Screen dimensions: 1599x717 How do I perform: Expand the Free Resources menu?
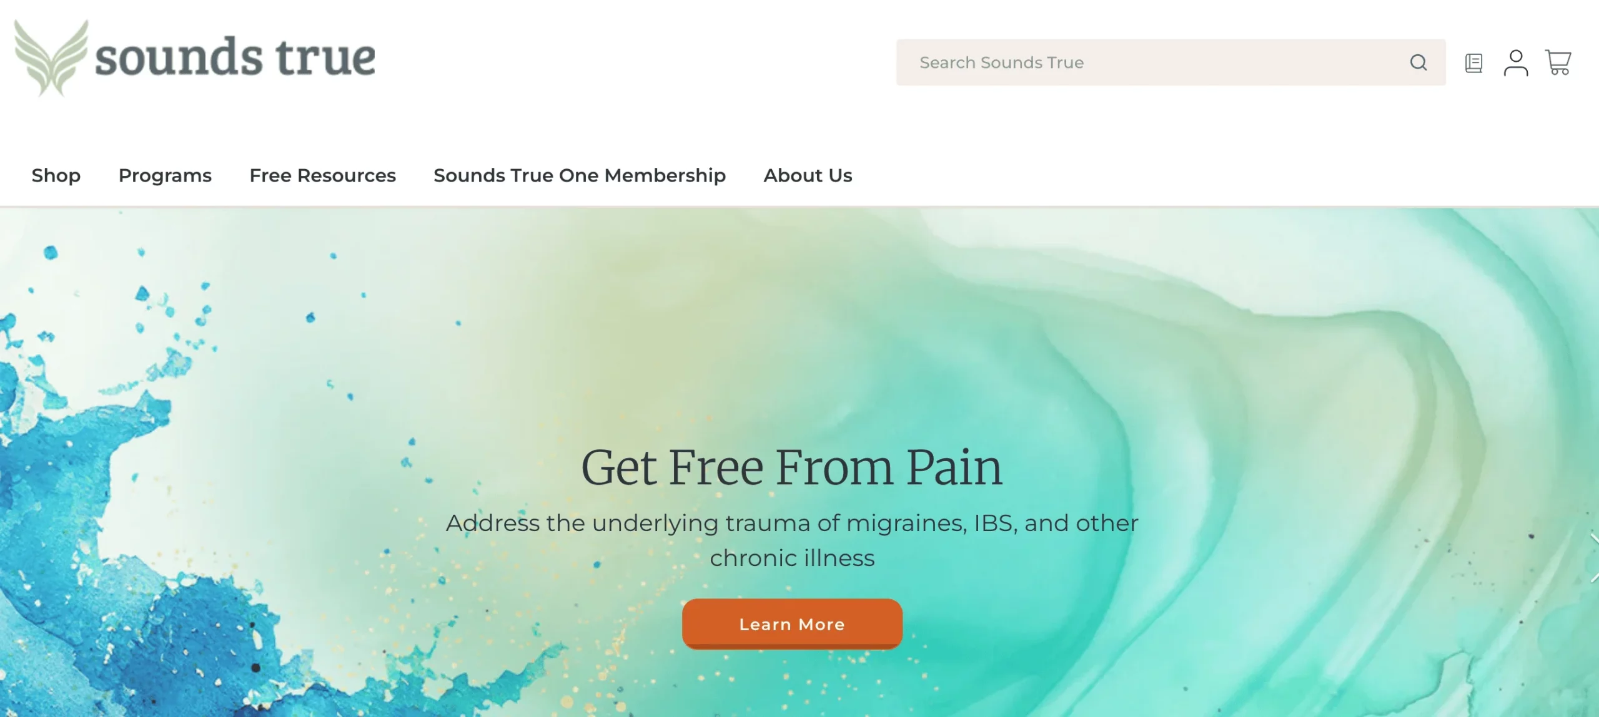pos(322,175)
